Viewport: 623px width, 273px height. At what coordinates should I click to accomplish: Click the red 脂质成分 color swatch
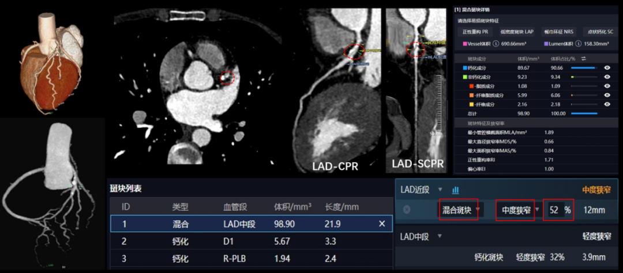click(472, 86)
